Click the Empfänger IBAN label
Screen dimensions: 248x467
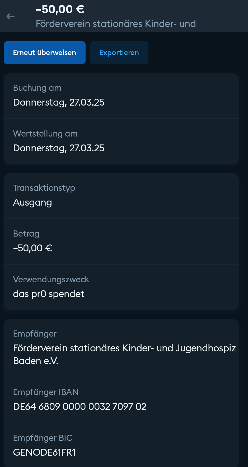point(46,392)
